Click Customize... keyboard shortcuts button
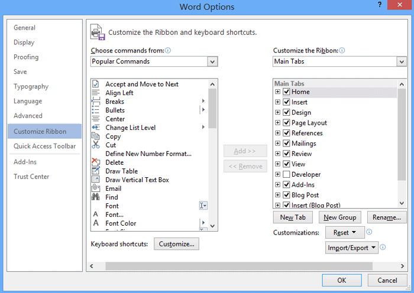Screen dimensions: 414x293 point(176,244)
